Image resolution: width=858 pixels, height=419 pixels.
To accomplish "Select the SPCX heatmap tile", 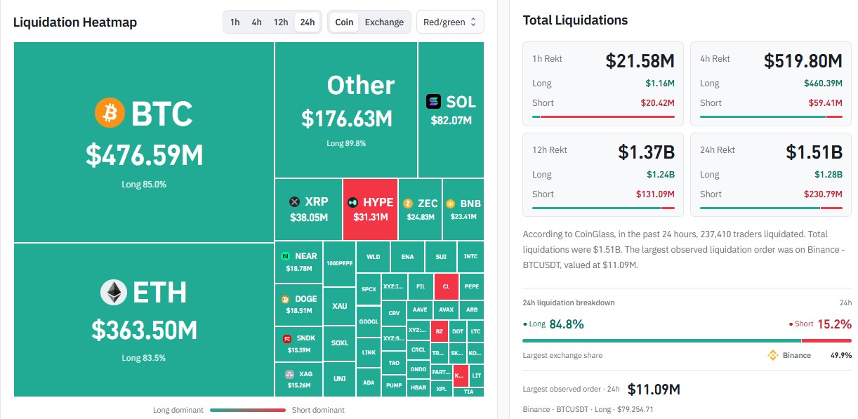I will pos(369,289).
